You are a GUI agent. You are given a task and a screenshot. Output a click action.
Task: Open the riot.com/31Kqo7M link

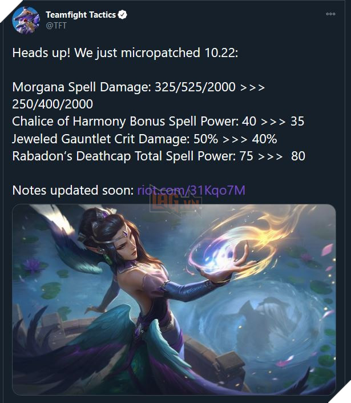(191, 191)
